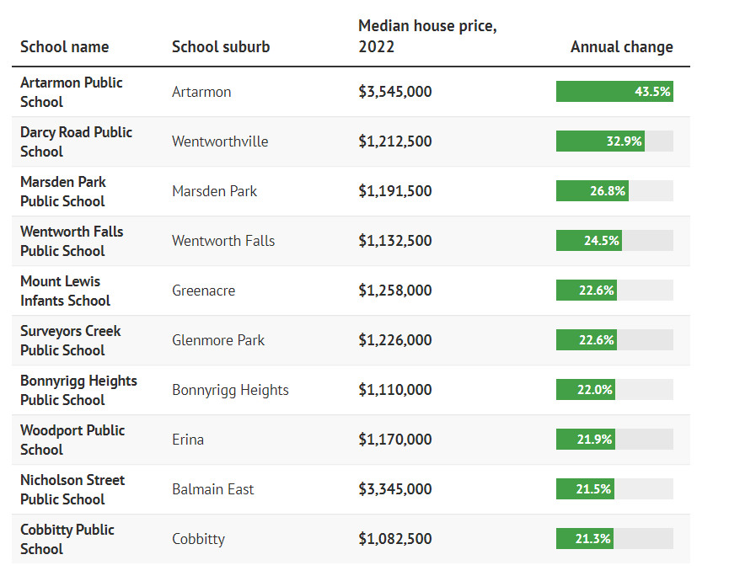Click the 24.5% Wentworth Falls bar
This screenshot has height=576, width=729.
pos(588,241)
